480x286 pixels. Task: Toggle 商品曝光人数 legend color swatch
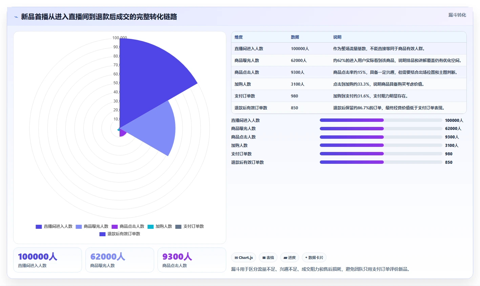[x=79, y=226]
